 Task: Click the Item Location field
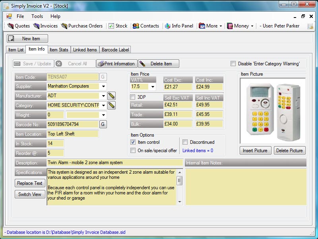[x=72, y=134]
